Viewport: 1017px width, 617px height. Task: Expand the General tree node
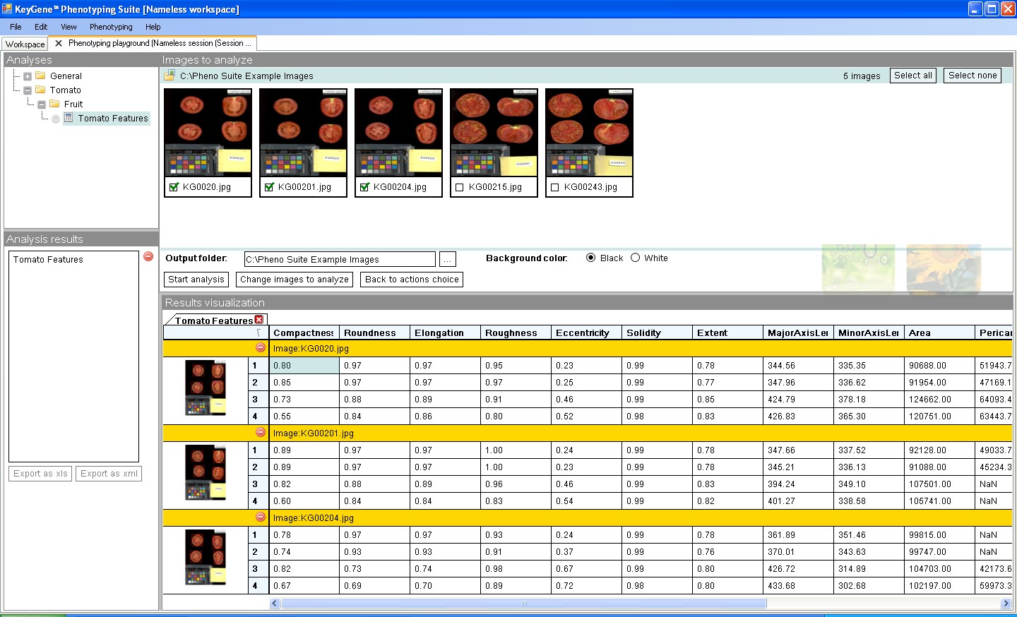[28, 76]
